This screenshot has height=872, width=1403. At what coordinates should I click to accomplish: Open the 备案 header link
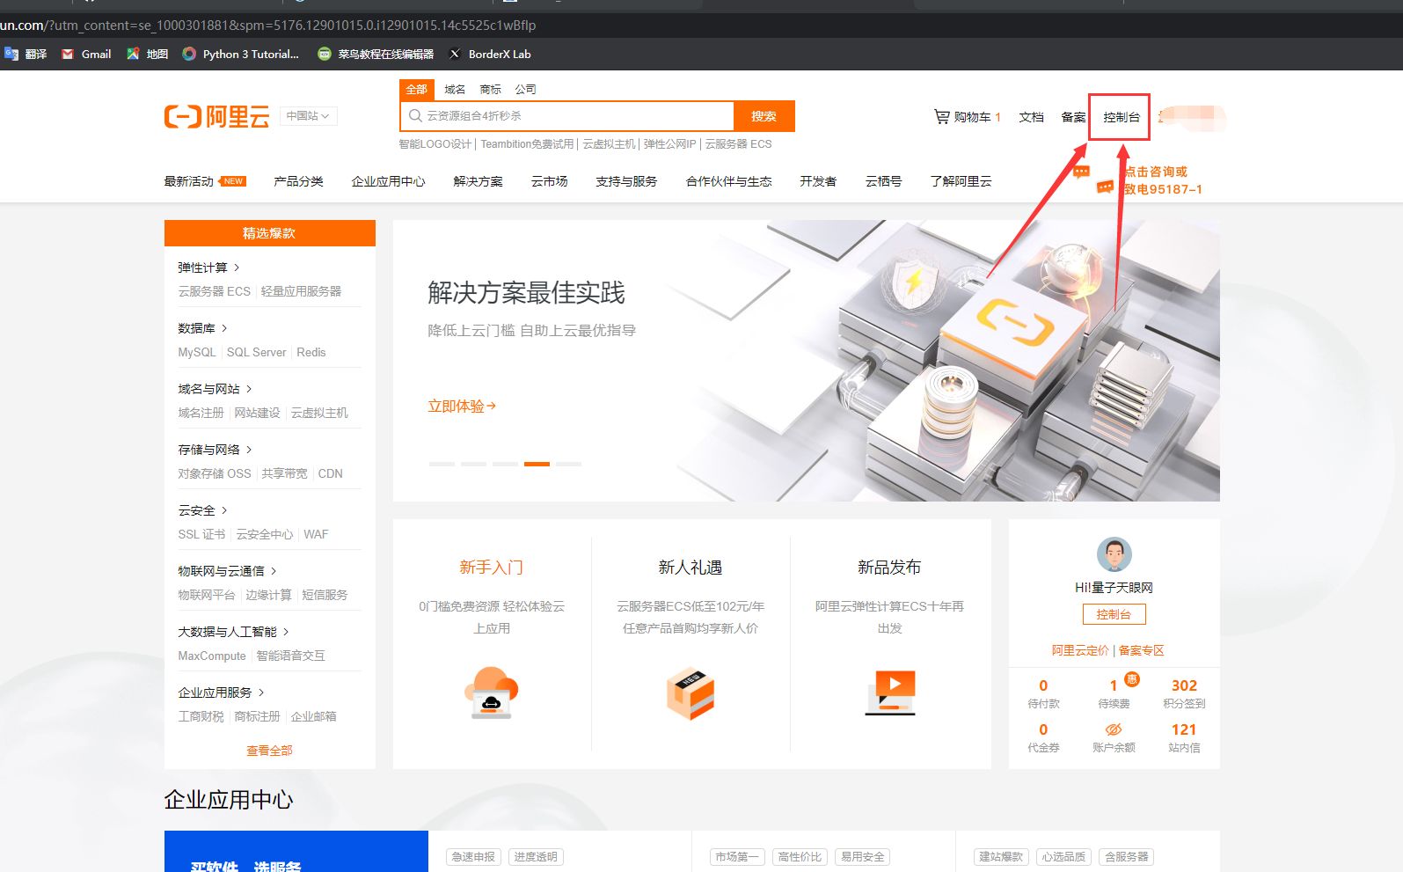point(1073,117)
